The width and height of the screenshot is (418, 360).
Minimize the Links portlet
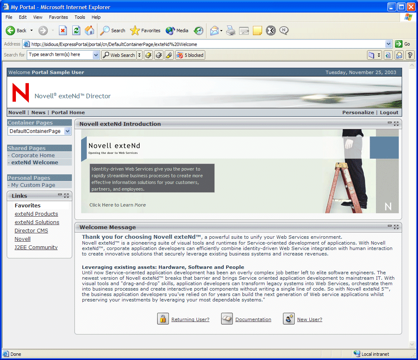[x=60, y=195]
